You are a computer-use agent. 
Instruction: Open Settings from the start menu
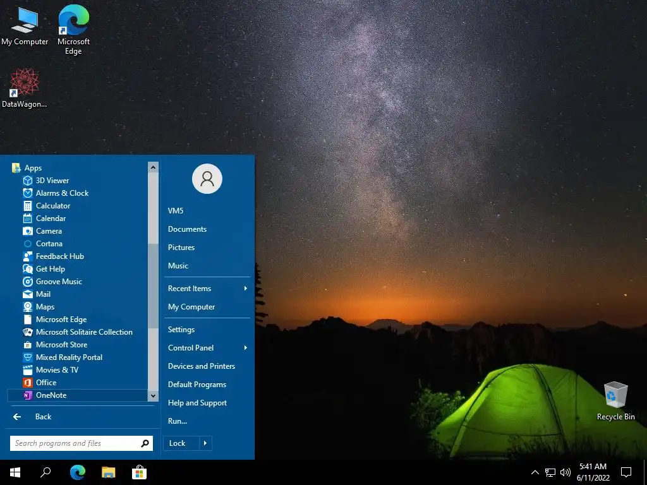pyautogui.click(x=207, y=330)
